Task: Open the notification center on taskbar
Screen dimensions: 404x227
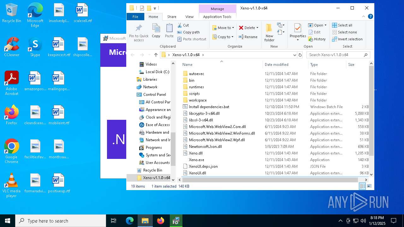Action: (394, 221)
